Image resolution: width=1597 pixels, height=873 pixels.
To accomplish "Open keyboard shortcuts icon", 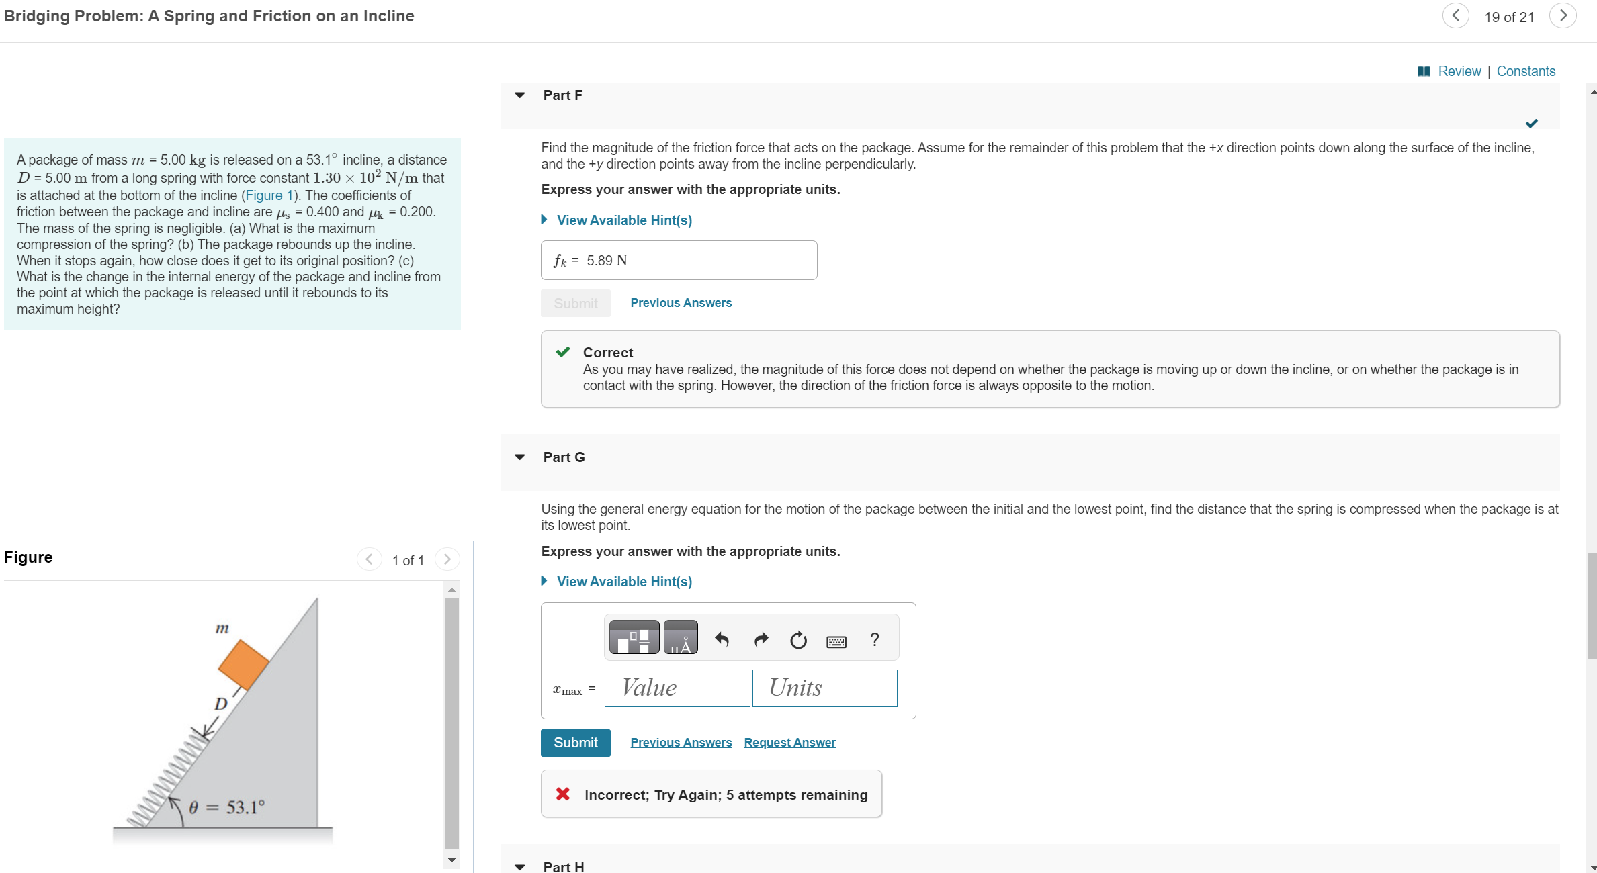I will 836,642.
